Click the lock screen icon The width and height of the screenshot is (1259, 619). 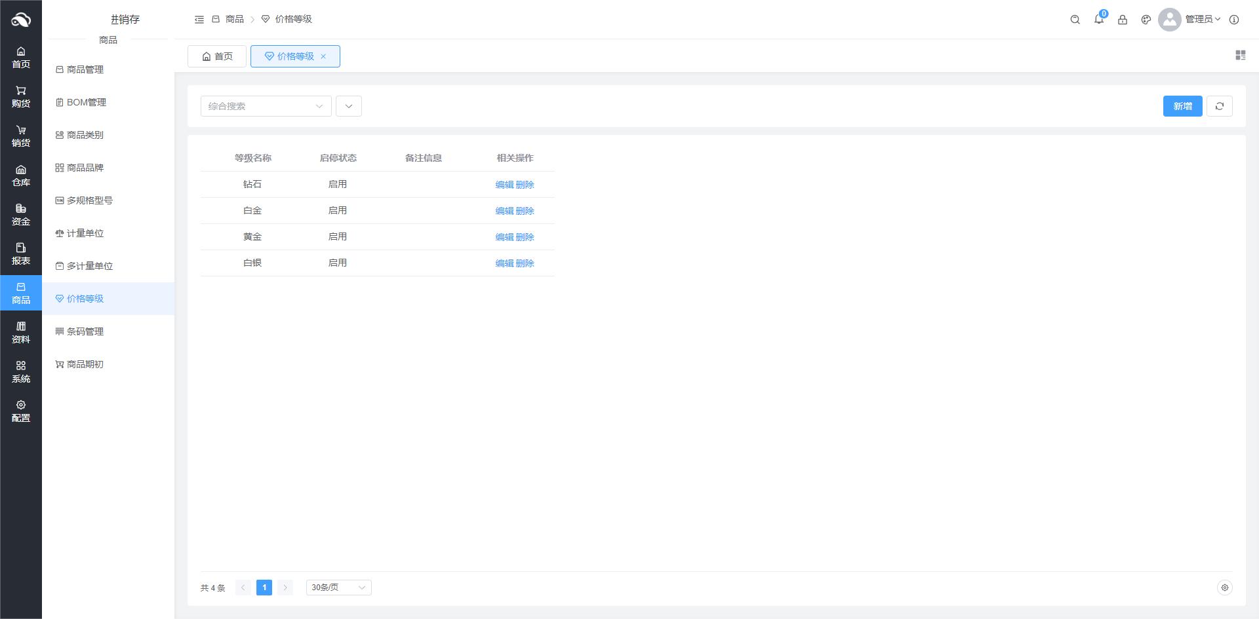[1122, 20]
